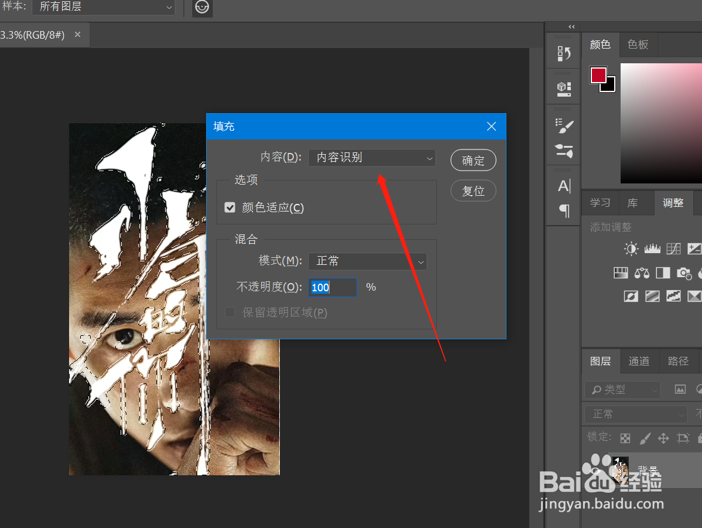Image resolution: width=702 pixels, height=528 pixels.
Task: Switch to the Color panel tab
Action: 600,45
